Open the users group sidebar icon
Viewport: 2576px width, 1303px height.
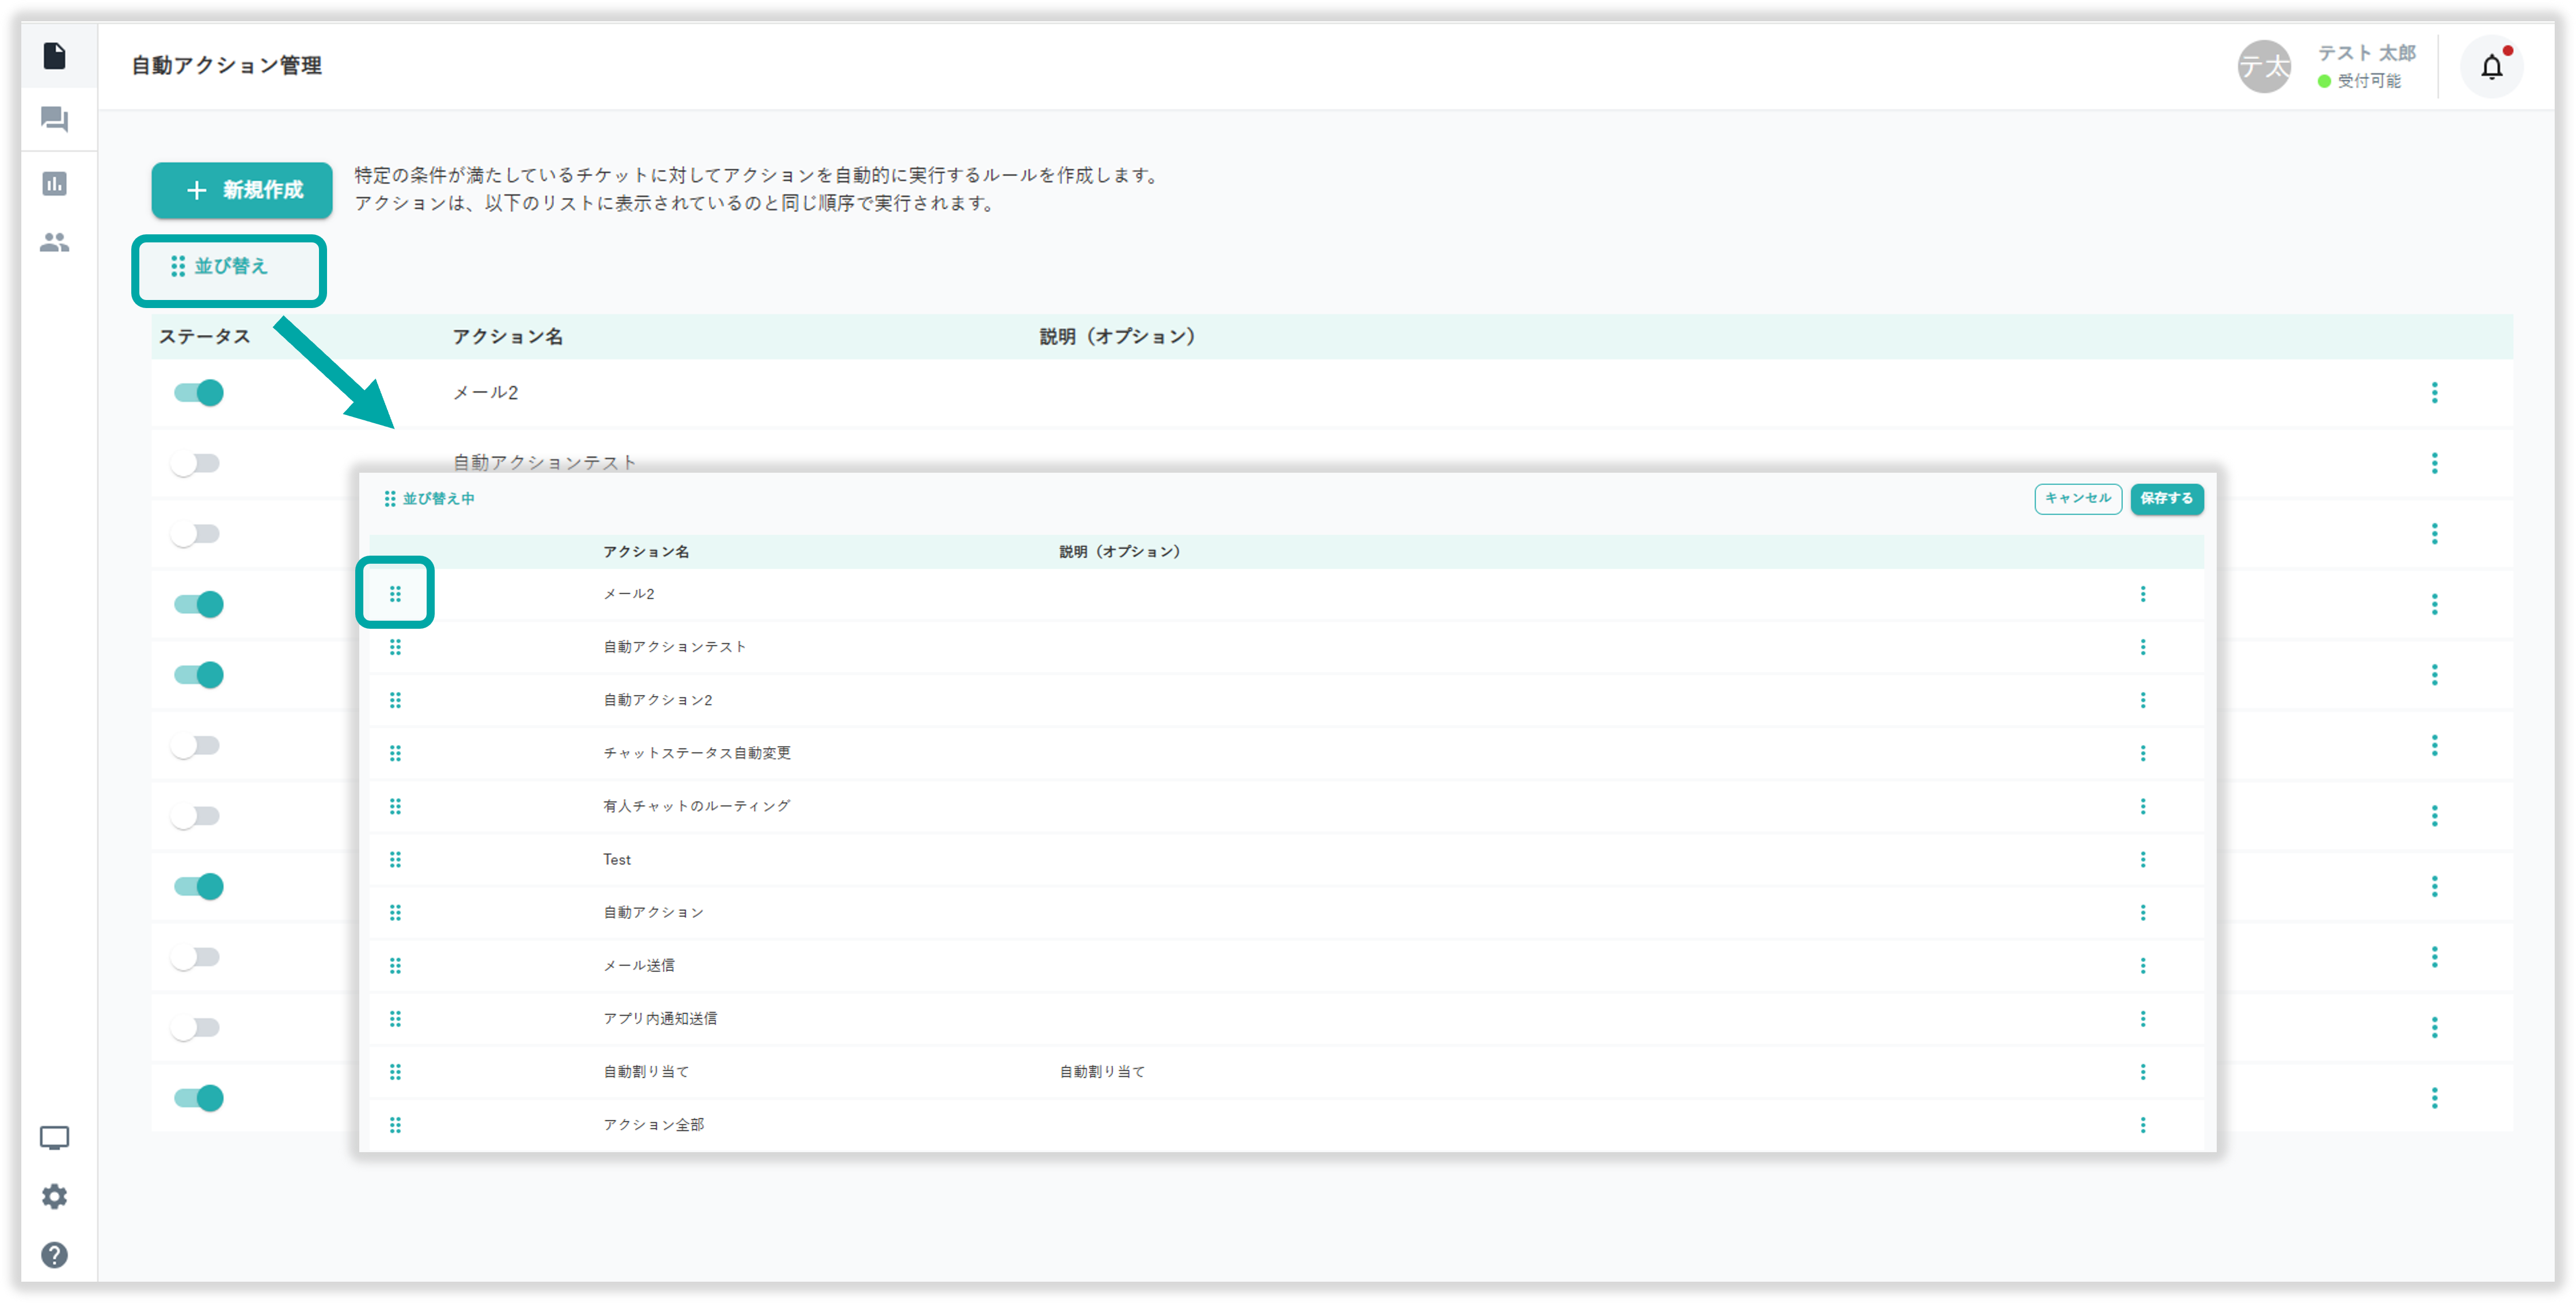click(x=55, y=242)
